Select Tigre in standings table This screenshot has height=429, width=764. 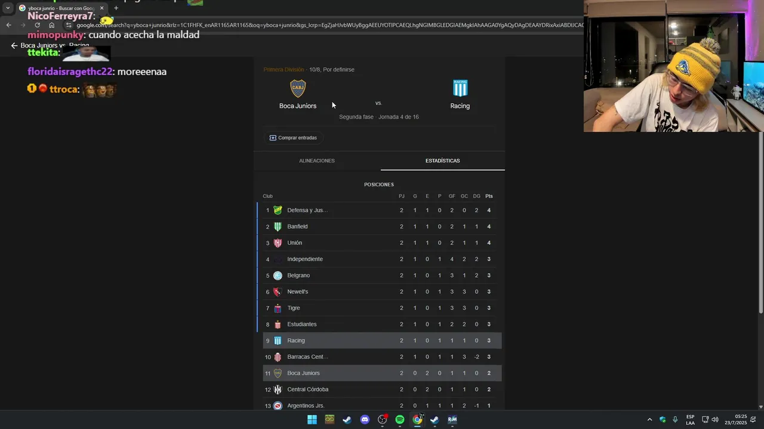(x=380, y=308)
